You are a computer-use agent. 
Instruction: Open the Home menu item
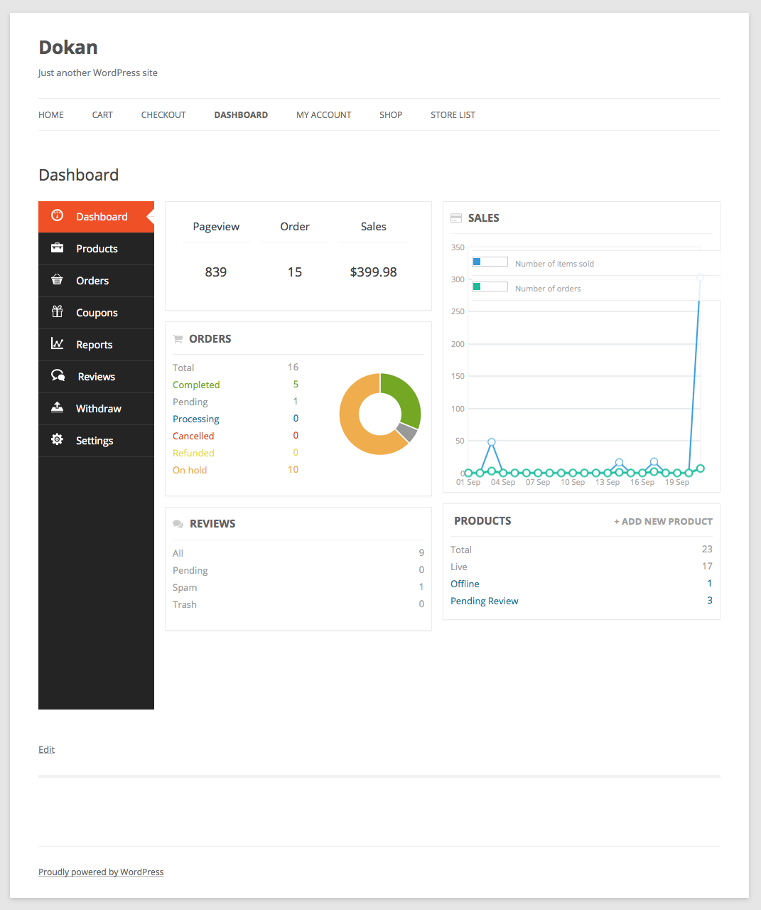tap(51, 114)
